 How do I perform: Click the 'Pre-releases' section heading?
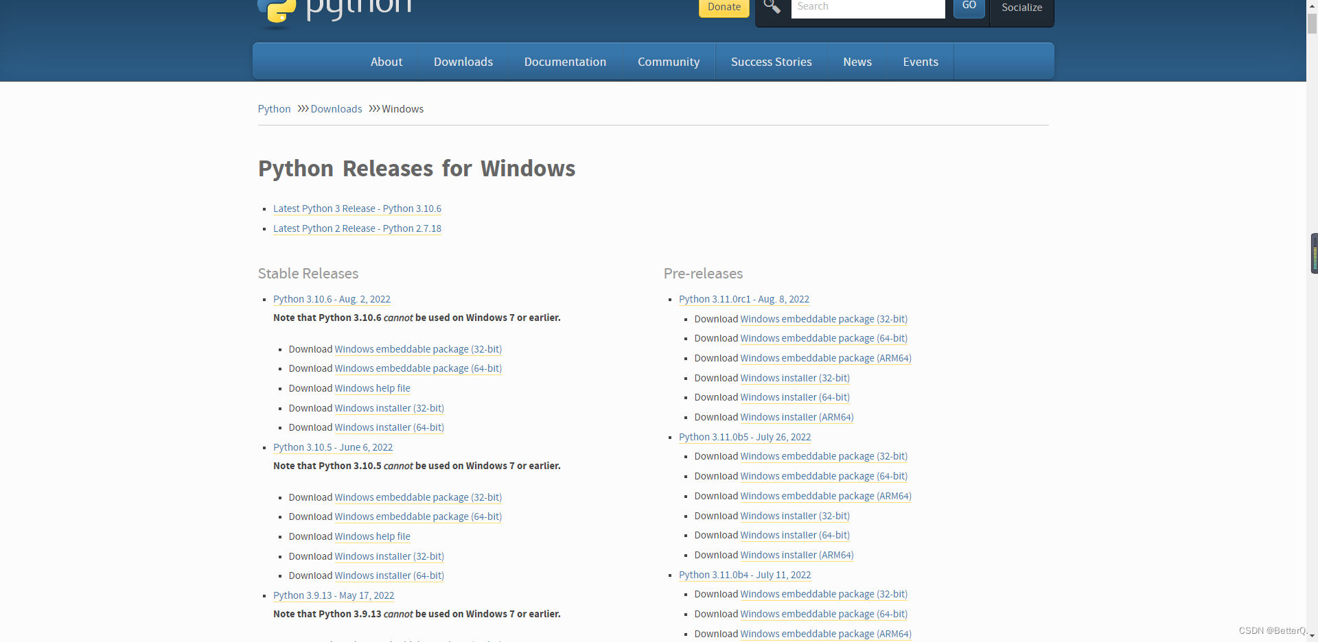click(703, 274)
